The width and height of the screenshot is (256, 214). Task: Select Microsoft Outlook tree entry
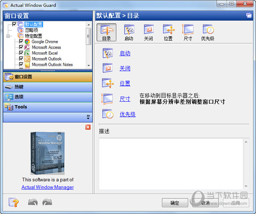pyautogui.click(x=47, y=59)
